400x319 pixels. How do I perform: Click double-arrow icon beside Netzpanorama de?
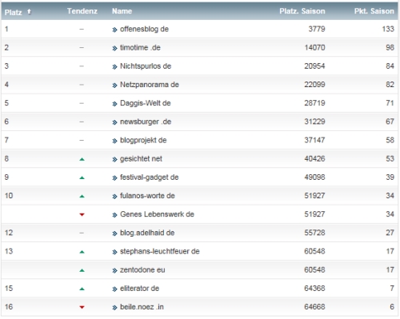tap(114, 86)
